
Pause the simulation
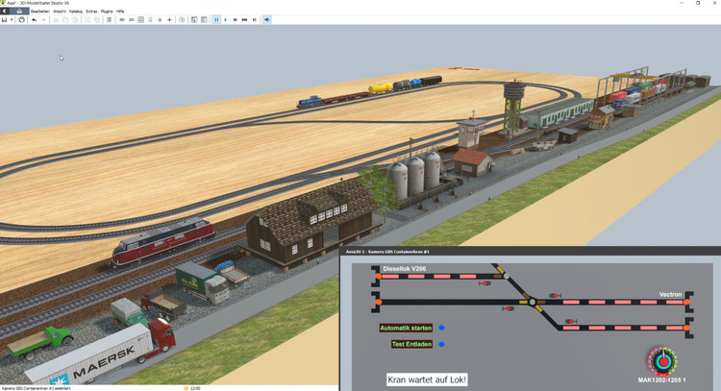pos(216,19)
